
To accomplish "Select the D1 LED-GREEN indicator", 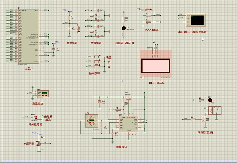I will 124,28.
